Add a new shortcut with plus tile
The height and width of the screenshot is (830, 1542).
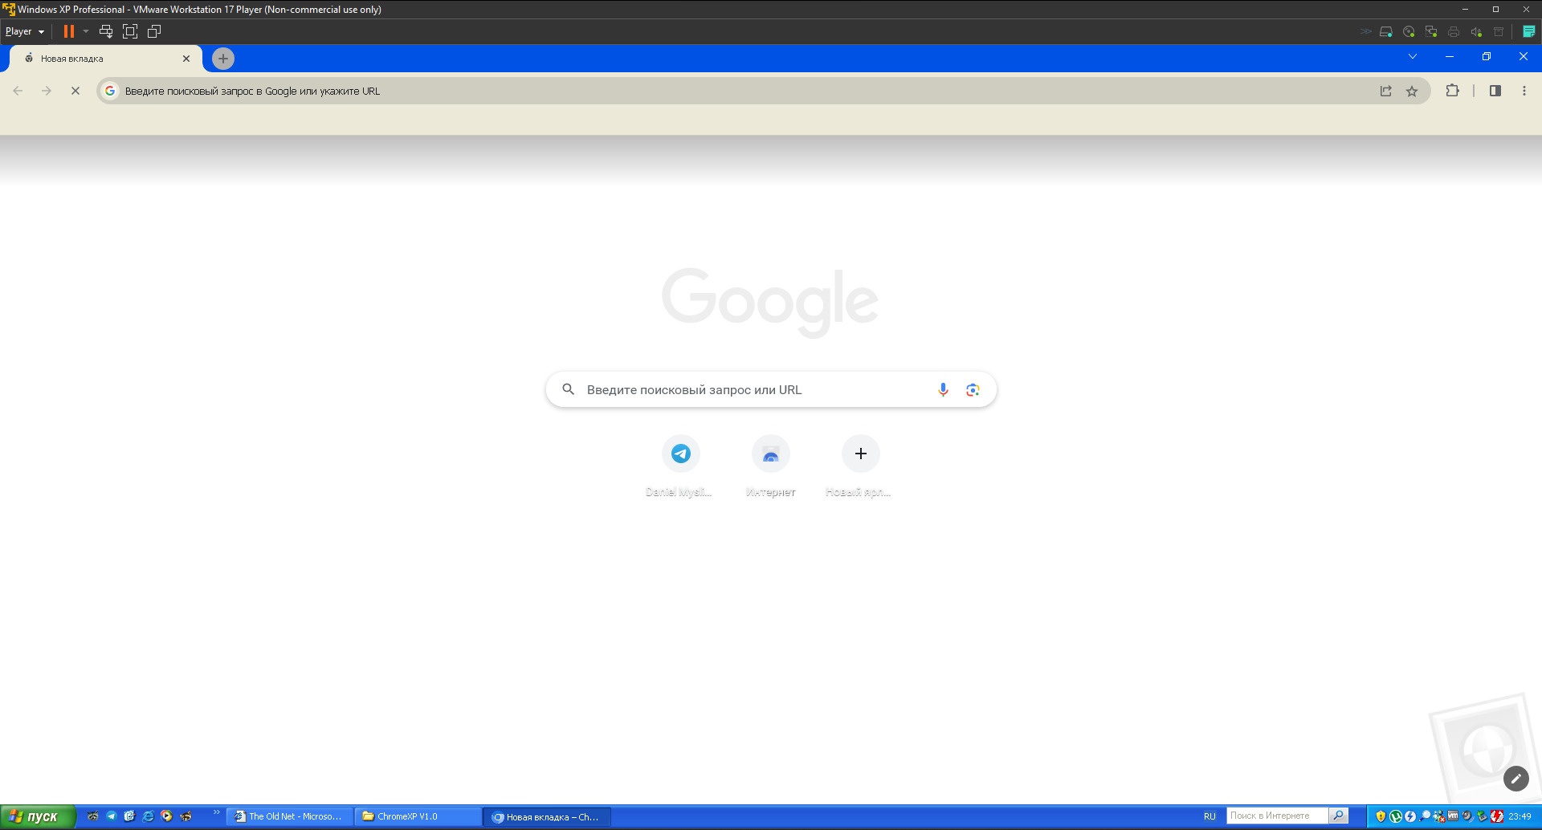click(860, 454)
